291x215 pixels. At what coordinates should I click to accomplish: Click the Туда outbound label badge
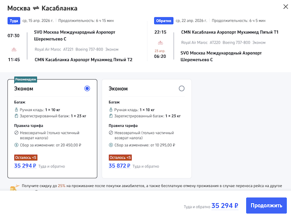tap(13, 21)
